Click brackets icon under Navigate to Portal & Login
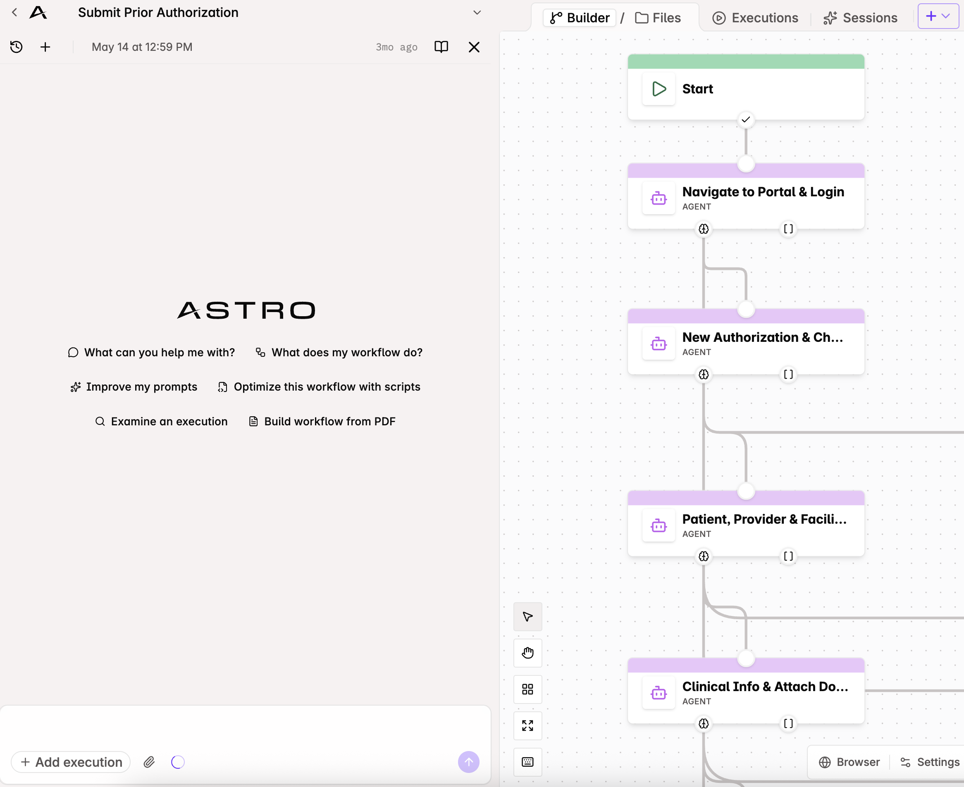This screenshot has width=964, height=787. (x=789, y=229)
